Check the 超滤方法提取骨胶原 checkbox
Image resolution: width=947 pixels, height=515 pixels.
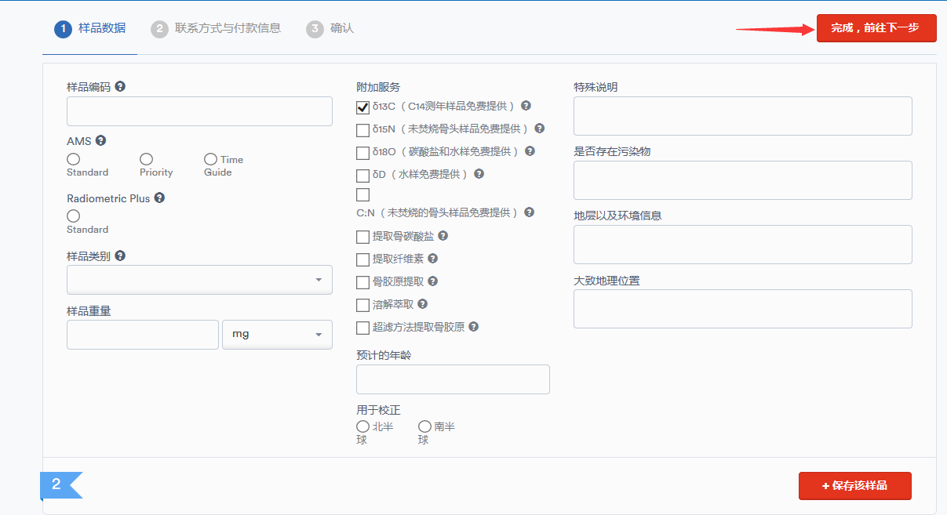click(x=362, y=328)
